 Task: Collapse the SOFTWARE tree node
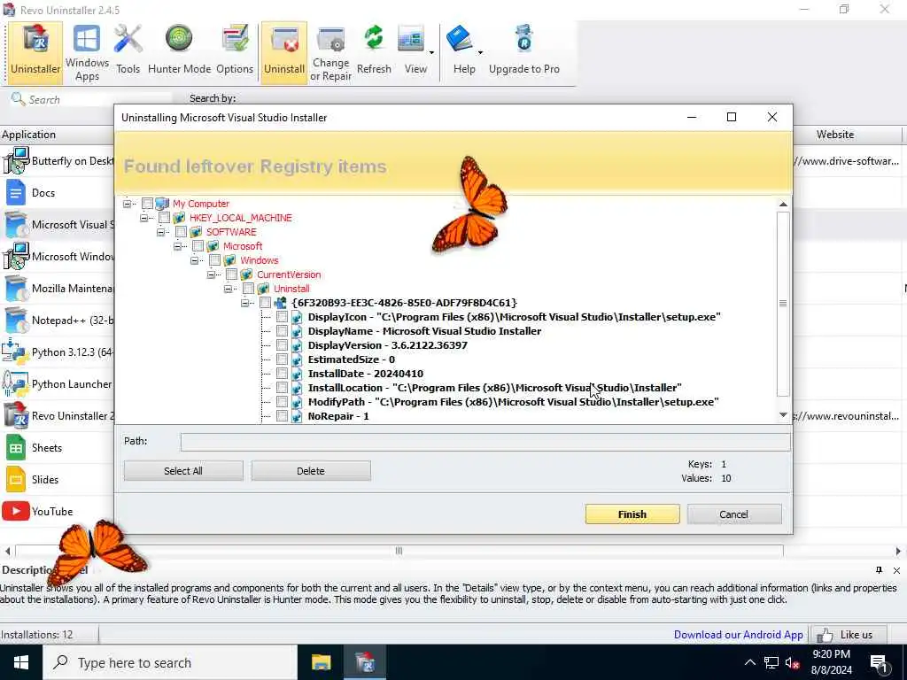click(x=161, y=232)
